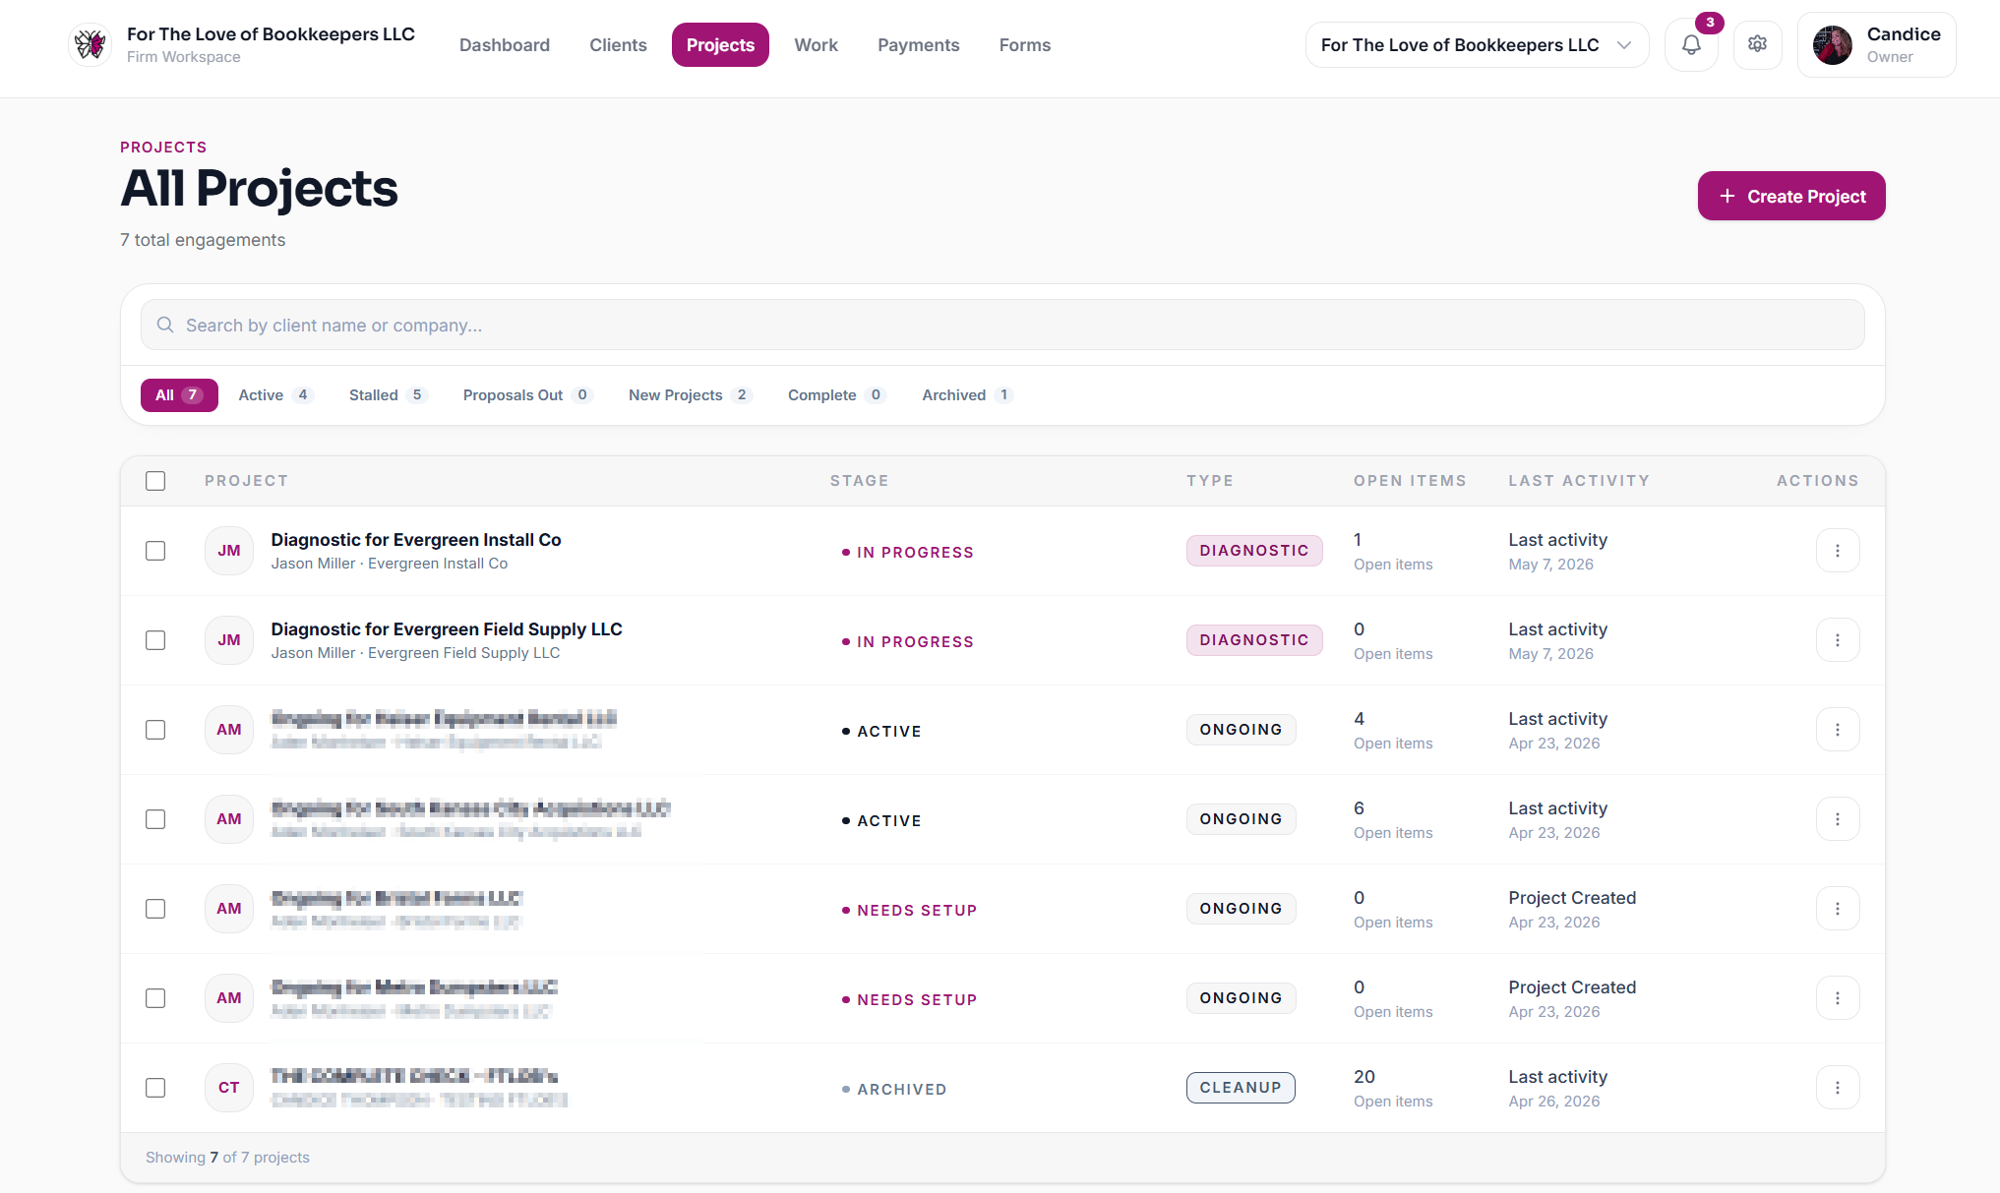Open the settings gear icon
The height and width of the screenshot is (1193, 2000).
(x=1757, y=45)
